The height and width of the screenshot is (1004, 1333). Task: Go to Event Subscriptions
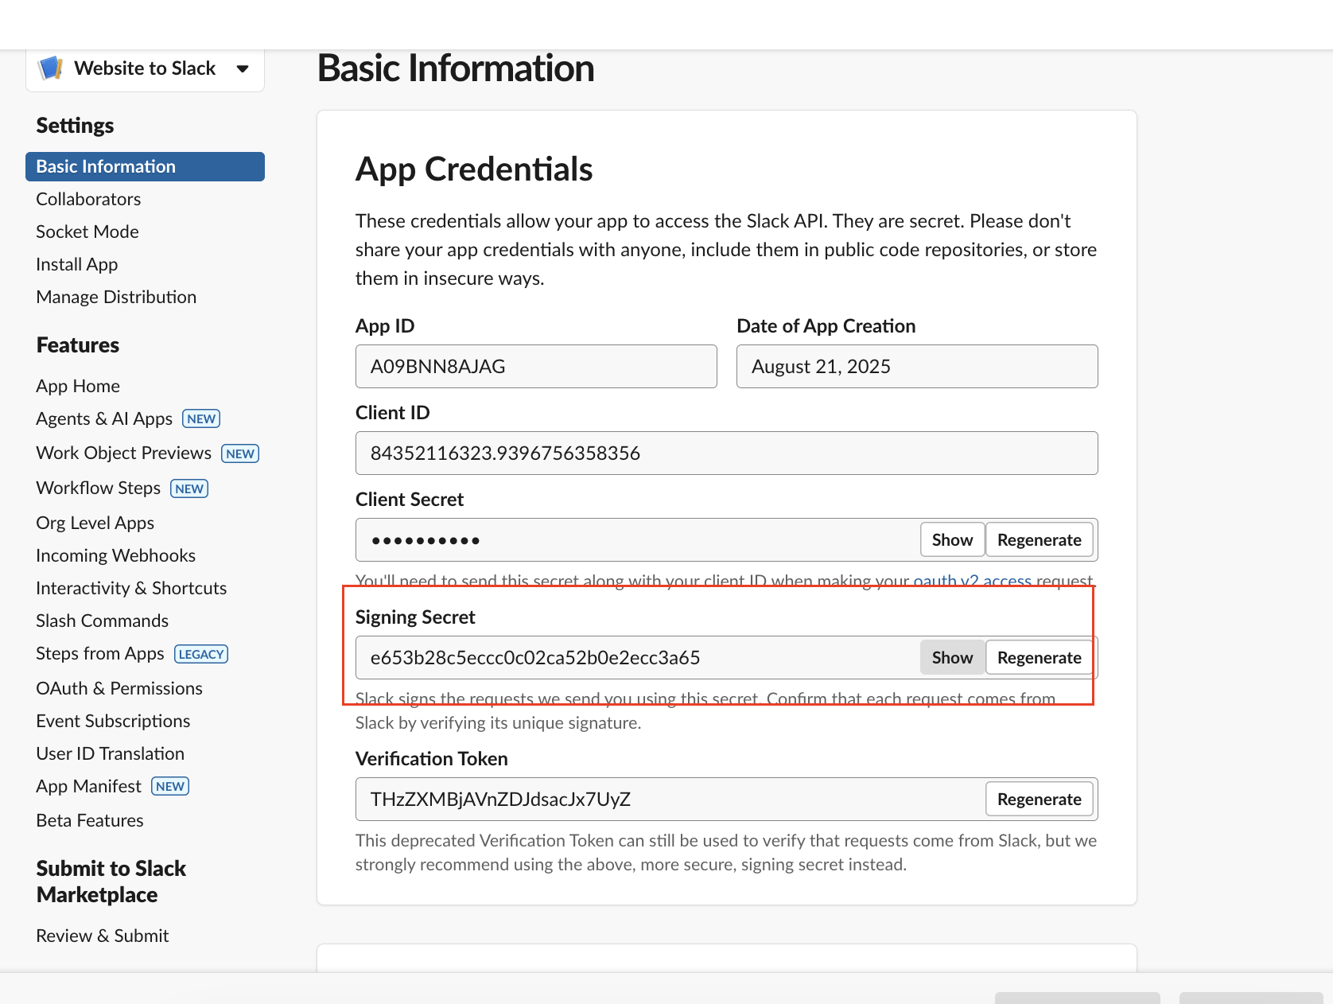click(x=113, y=721)
